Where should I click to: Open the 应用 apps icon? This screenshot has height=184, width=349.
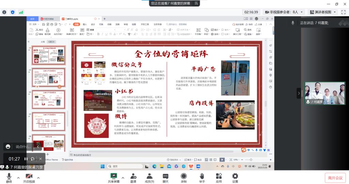[219, 176]
